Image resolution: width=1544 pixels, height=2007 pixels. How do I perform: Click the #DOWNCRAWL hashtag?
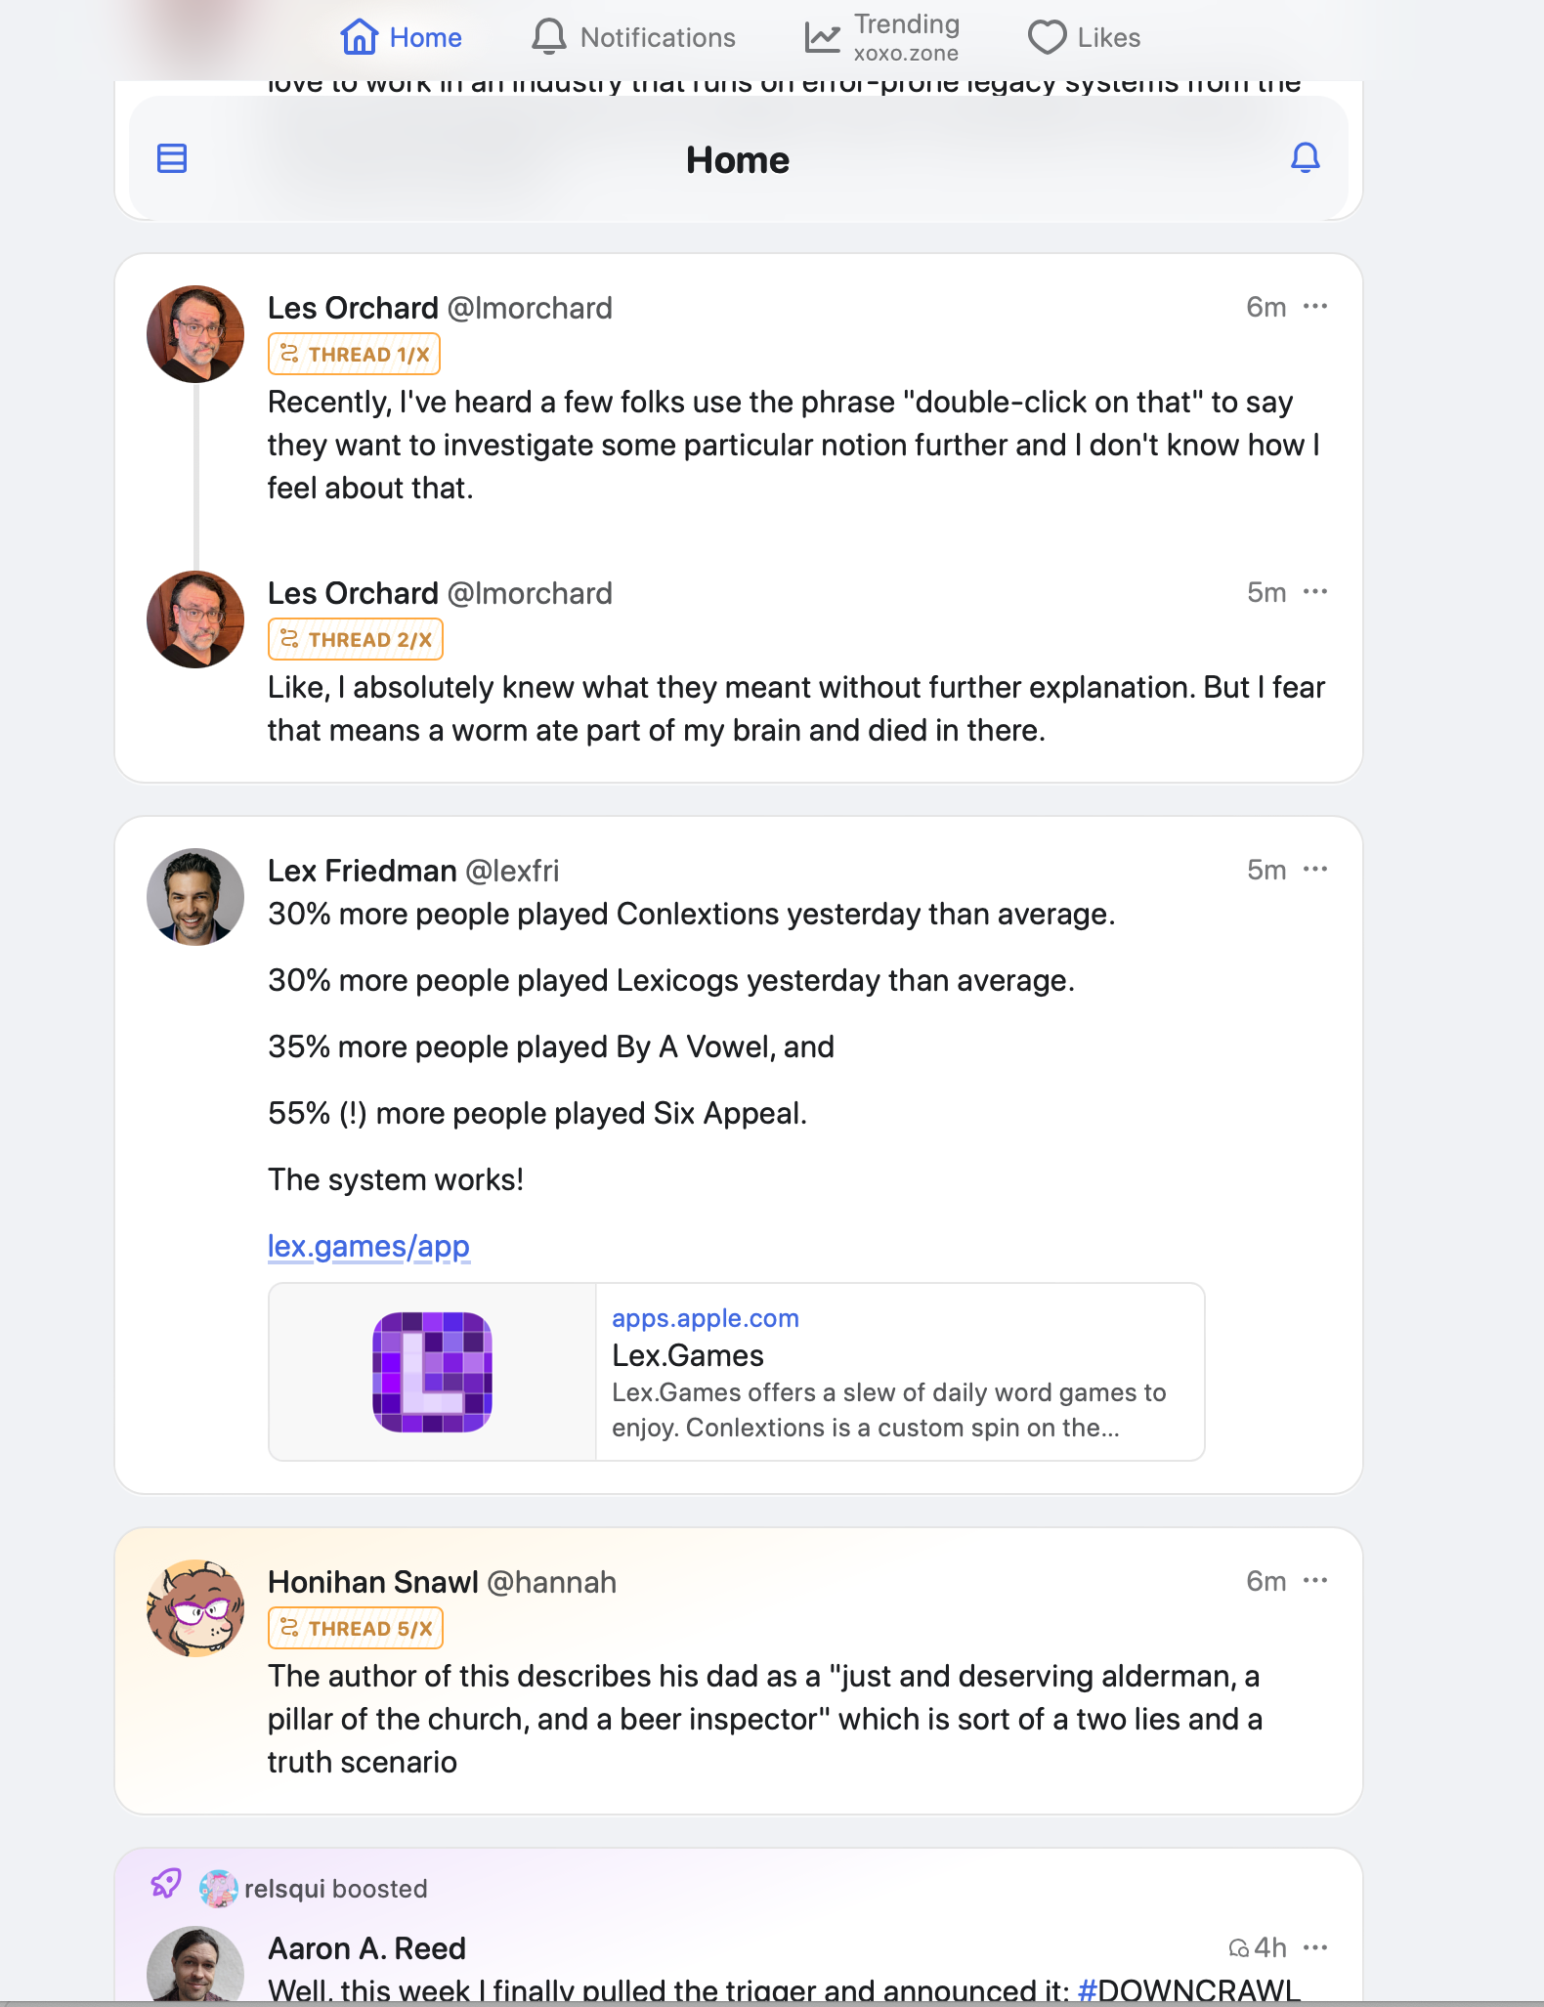coord(1188,1989)
